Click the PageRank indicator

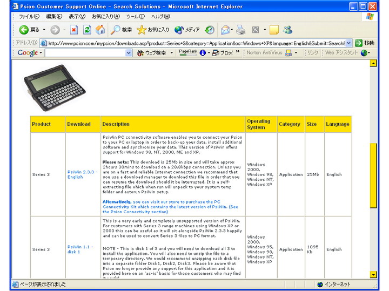pyautogui.click(x=188, y=52)
